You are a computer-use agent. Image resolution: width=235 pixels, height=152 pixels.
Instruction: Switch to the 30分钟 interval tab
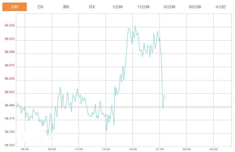(169, 7)
